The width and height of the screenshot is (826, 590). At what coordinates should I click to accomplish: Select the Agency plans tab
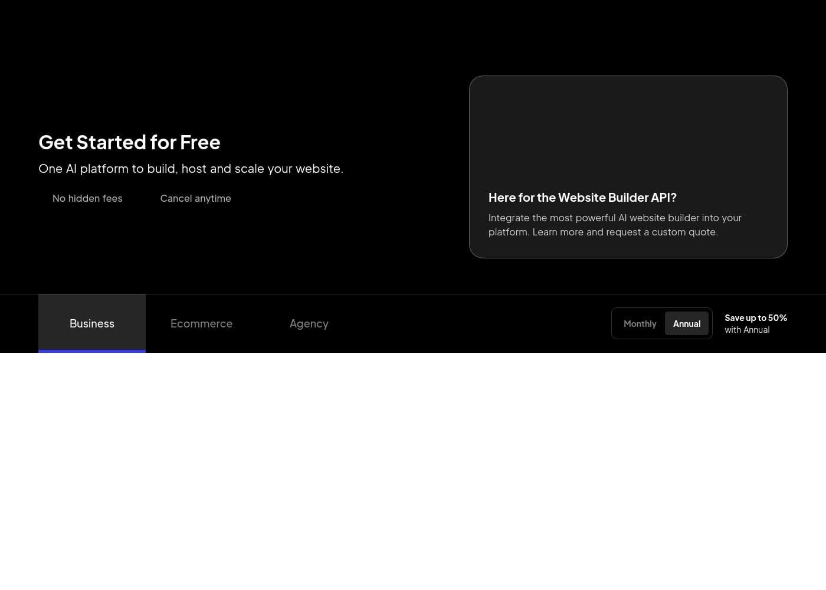point(309,323)
